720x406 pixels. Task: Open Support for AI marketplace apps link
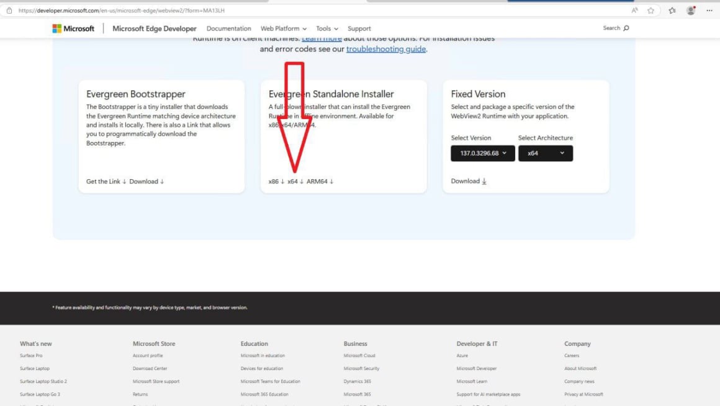(x=488, y=394)
